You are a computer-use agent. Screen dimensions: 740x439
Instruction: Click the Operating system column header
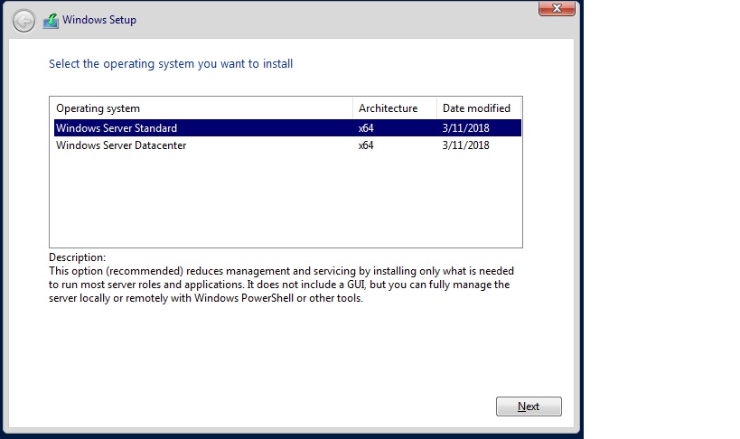click(x=201, y=108)
